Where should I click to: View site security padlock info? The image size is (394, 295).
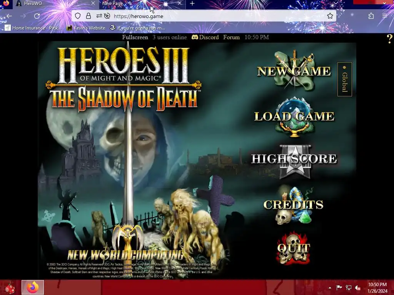(88, 16)
